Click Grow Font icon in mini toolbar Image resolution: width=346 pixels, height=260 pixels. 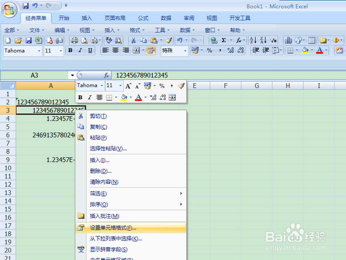[128, 86]
